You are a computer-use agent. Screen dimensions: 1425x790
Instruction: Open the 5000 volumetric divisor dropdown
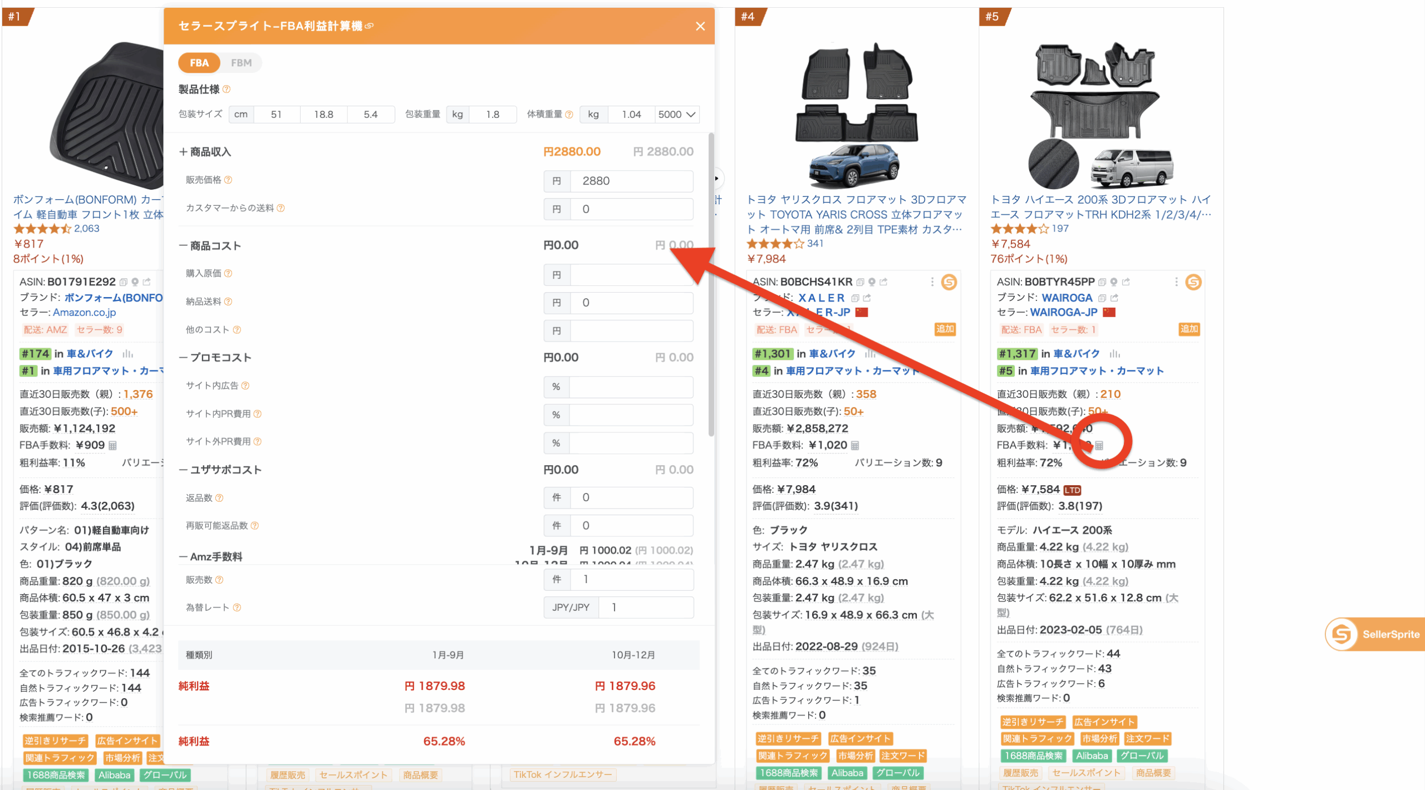pyautogui.click(x=676, y=114)
